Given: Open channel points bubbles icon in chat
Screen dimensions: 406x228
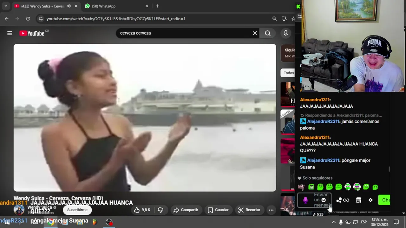Looking at the screenshot, I should tap(339, 200).
